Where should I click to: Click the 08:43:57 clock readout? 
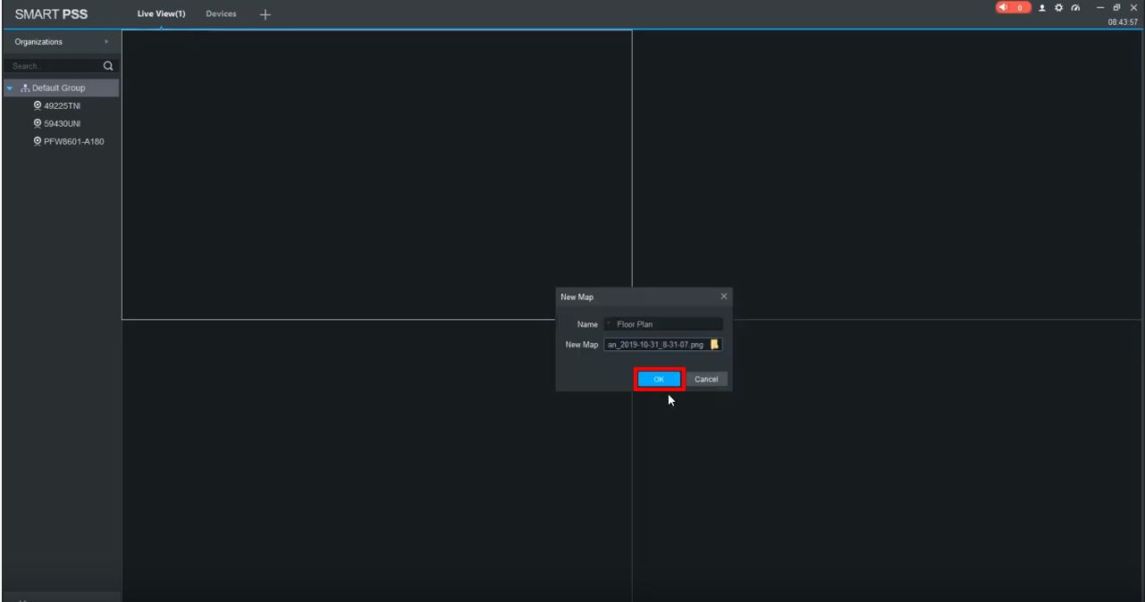1123,22
